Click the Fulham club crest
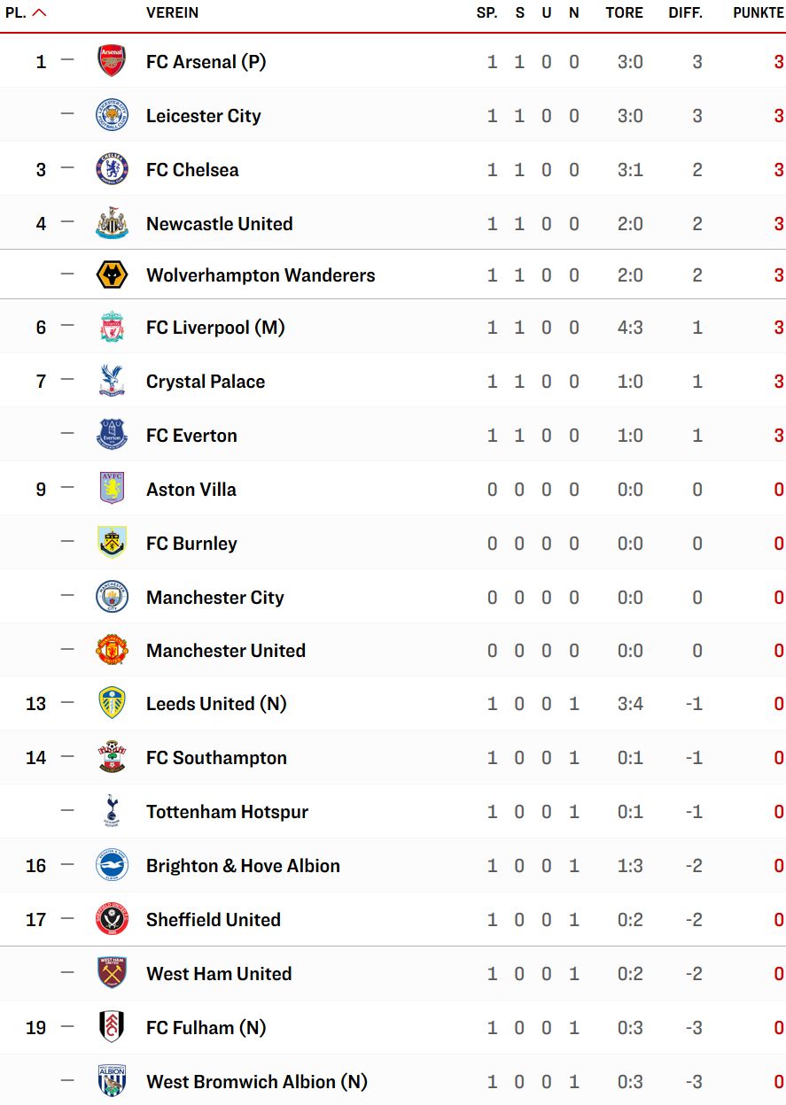The image size is (786, 1105). pos(112,1027)
